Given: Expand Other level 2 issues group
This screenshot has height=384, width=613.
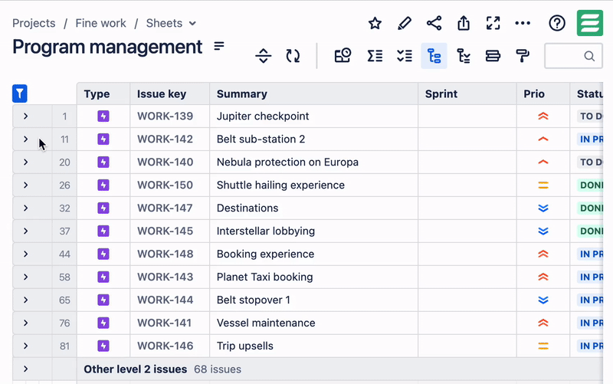Looking at the screenshot, I should (x=25, y=369).
